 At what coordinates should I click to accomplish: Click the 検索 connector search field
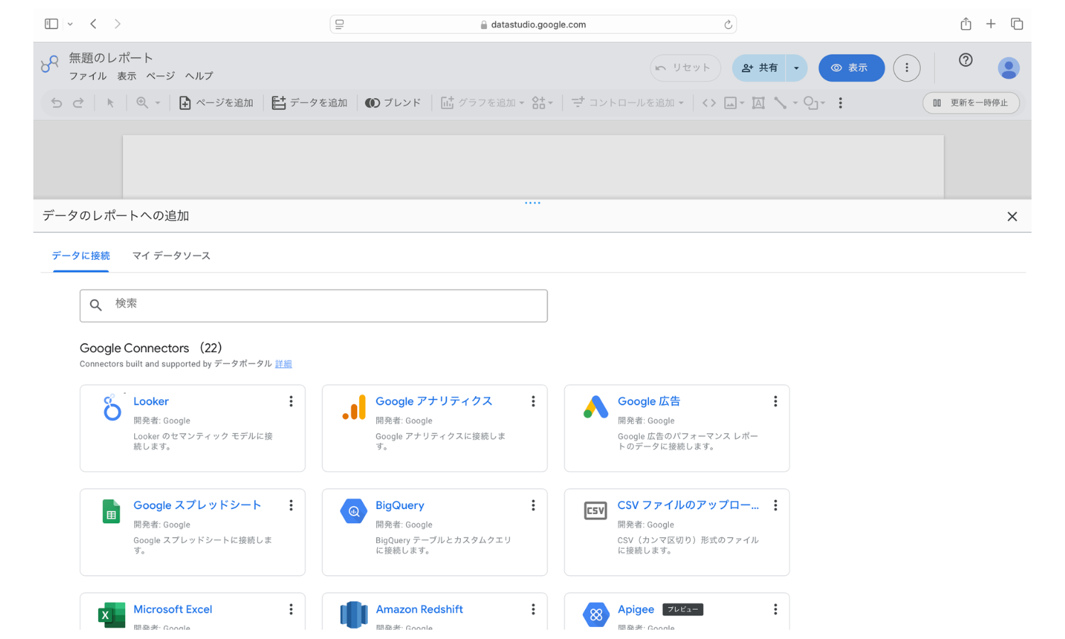click(x=314, y=305)
